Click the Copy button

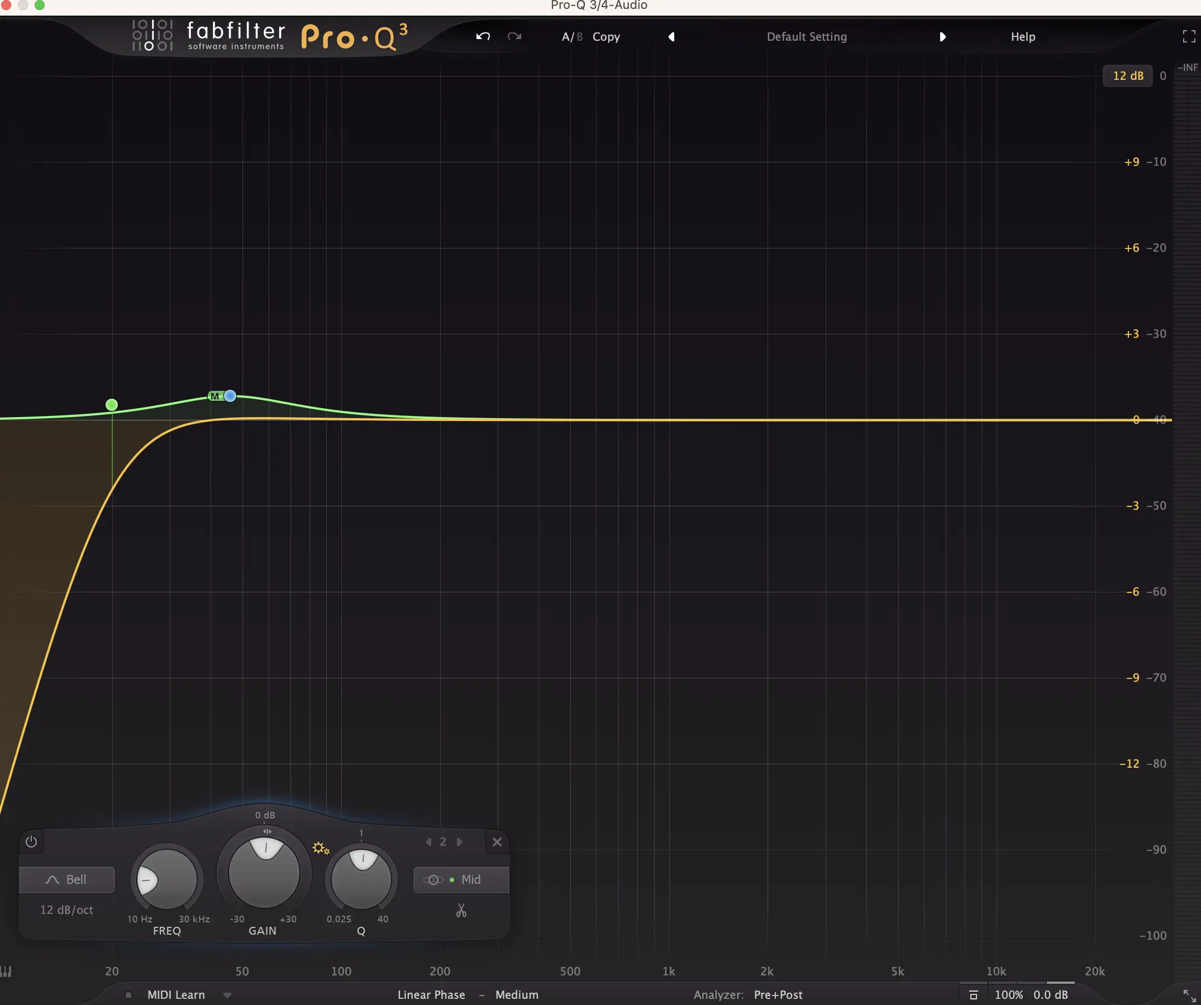pos(606,37)
